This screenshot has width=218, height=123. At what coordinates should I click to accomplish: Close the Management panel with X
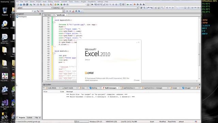coord(40,14)
